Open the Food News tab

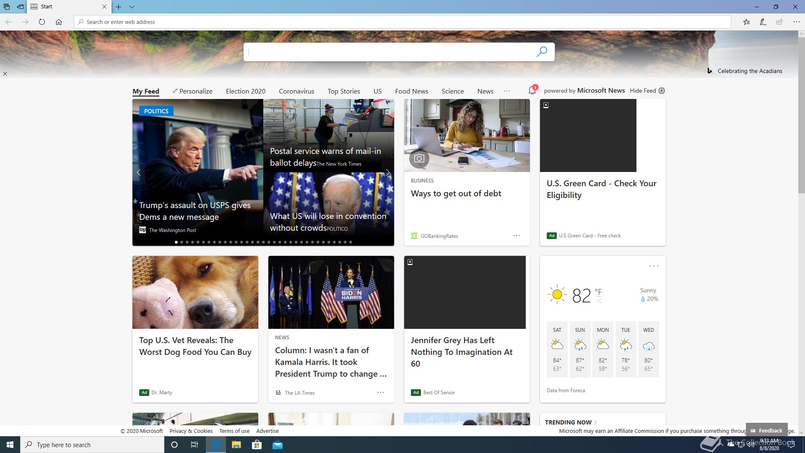(x=412, y=91)
